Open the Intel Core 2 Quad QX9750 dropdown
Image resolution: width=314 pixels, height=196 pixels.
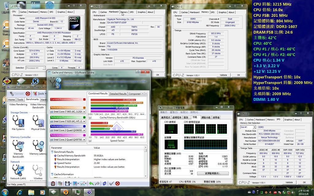68,140
